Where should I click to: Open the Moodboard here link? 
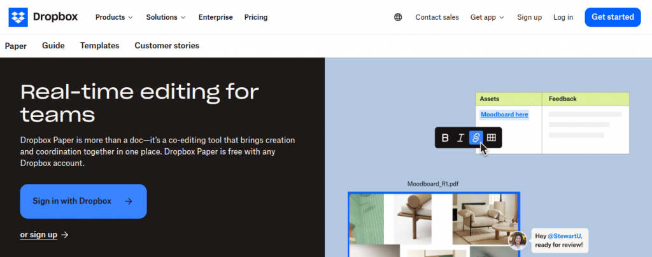504,114
